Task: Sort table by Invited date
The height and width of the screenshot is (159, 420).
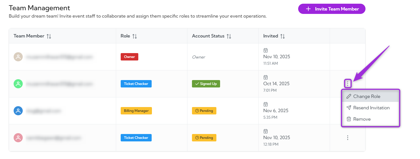Action: tap(283, 36)
